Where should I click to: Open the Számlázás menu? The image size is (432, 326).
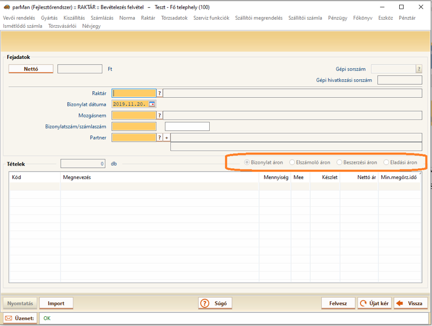click(x=102, y=18)
